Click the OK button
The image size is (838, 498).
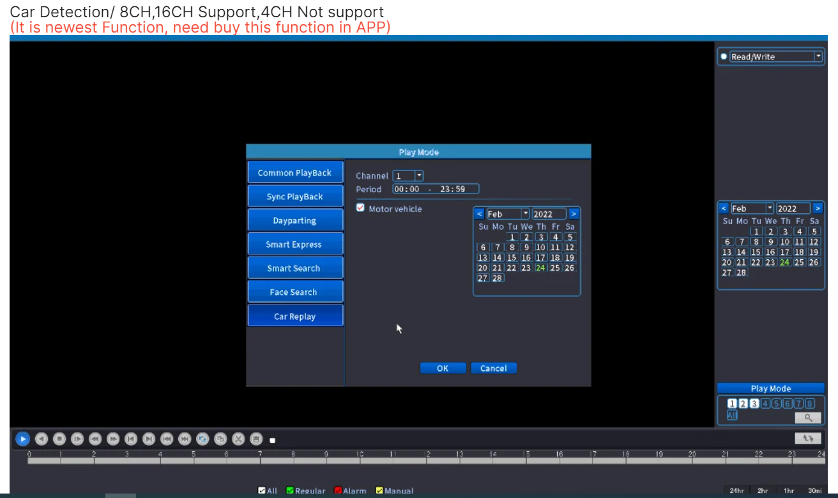point(443,368)
